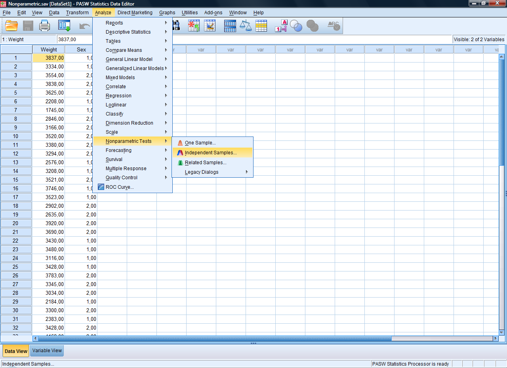The height and width of the screenshot is (368, 507).
Task: Expand the Generalized Linear Models submenu
Action: point(132,68)
